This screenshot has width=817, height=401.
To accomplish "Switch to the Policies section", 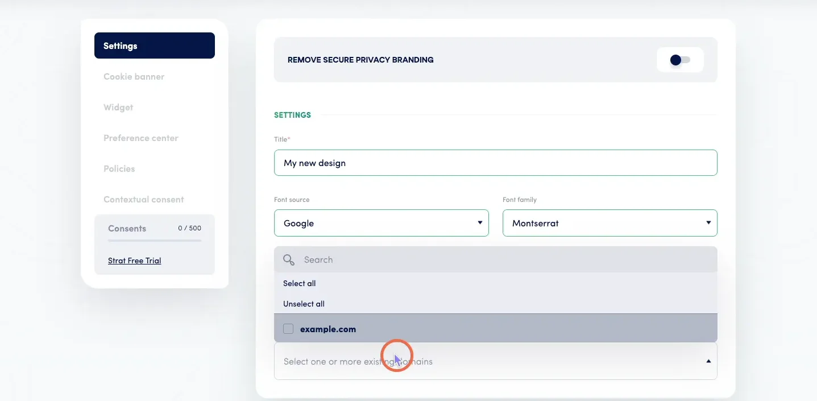I will pos(119,168).
